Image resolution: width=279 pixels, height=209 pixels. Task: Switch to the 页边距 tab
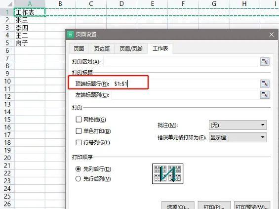[102, 48]
